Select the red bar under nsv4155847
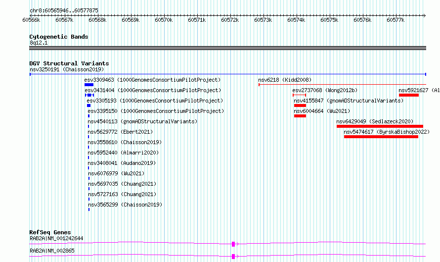 tap(300, 105)
